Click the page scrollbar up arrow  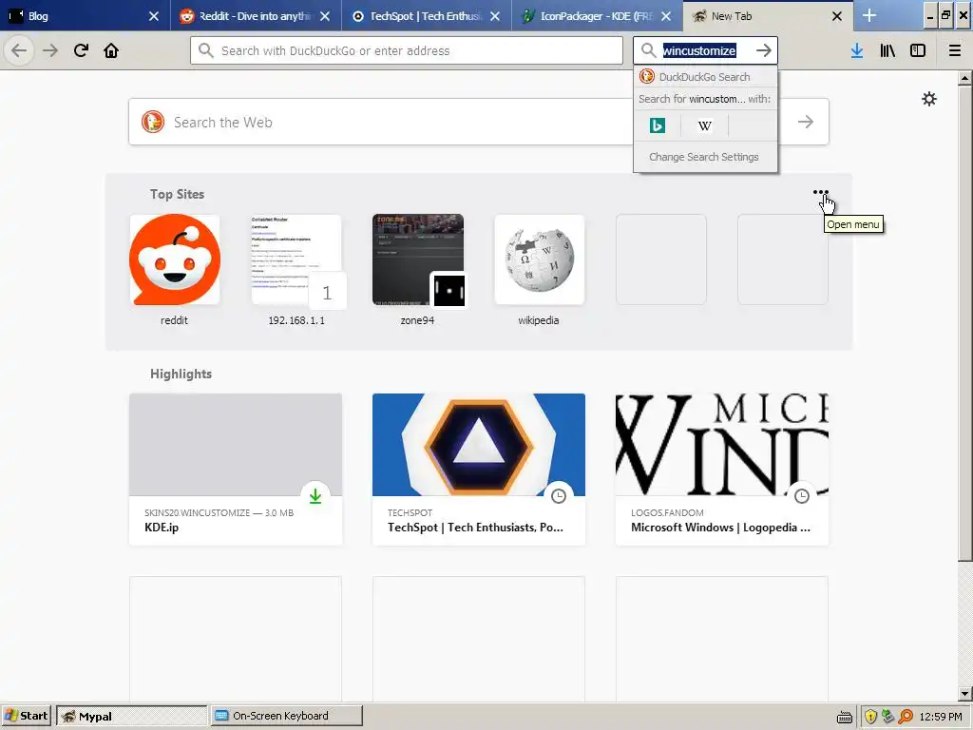(964, 78)
